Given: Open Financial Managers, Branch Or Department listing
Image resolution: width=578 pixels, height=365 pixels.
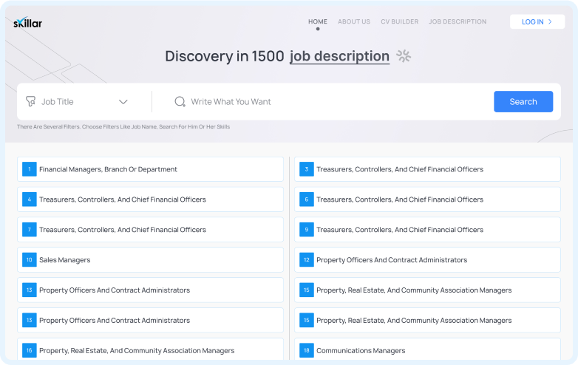Looking at the screenshot, I should (108, 169).
